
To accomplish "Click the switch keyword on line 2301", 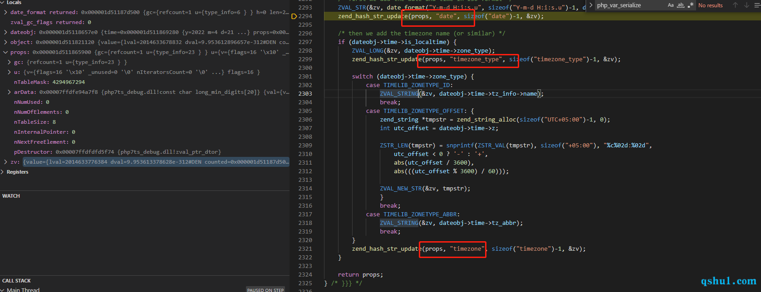I will coord(362,77).
